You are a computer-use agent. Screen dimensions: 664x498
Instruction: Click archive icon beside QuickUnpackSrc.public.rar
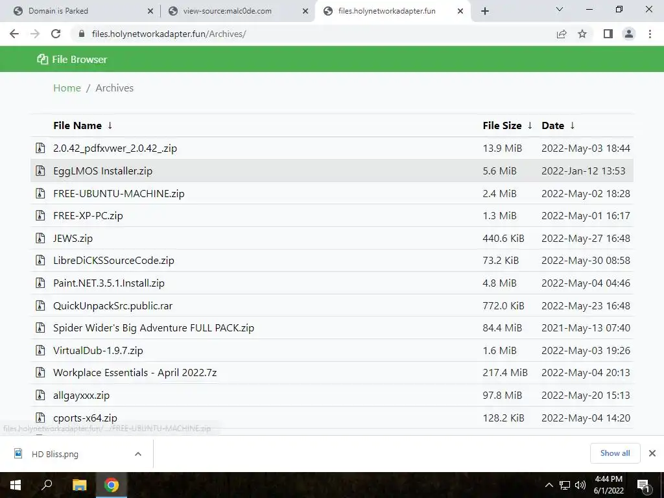pyautogui.click(x=40, y=306)
